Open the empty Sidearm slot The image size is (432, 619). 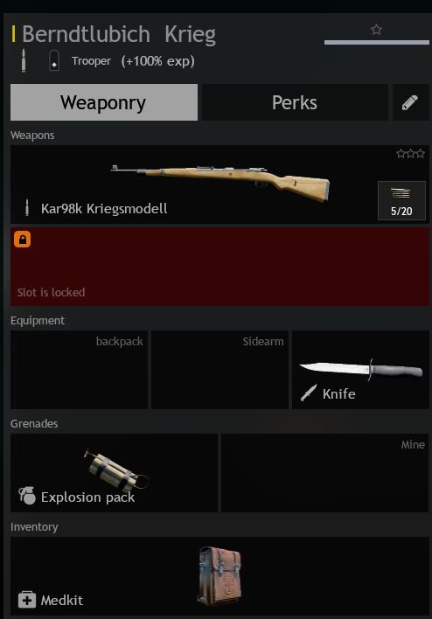tap(220, 370)
